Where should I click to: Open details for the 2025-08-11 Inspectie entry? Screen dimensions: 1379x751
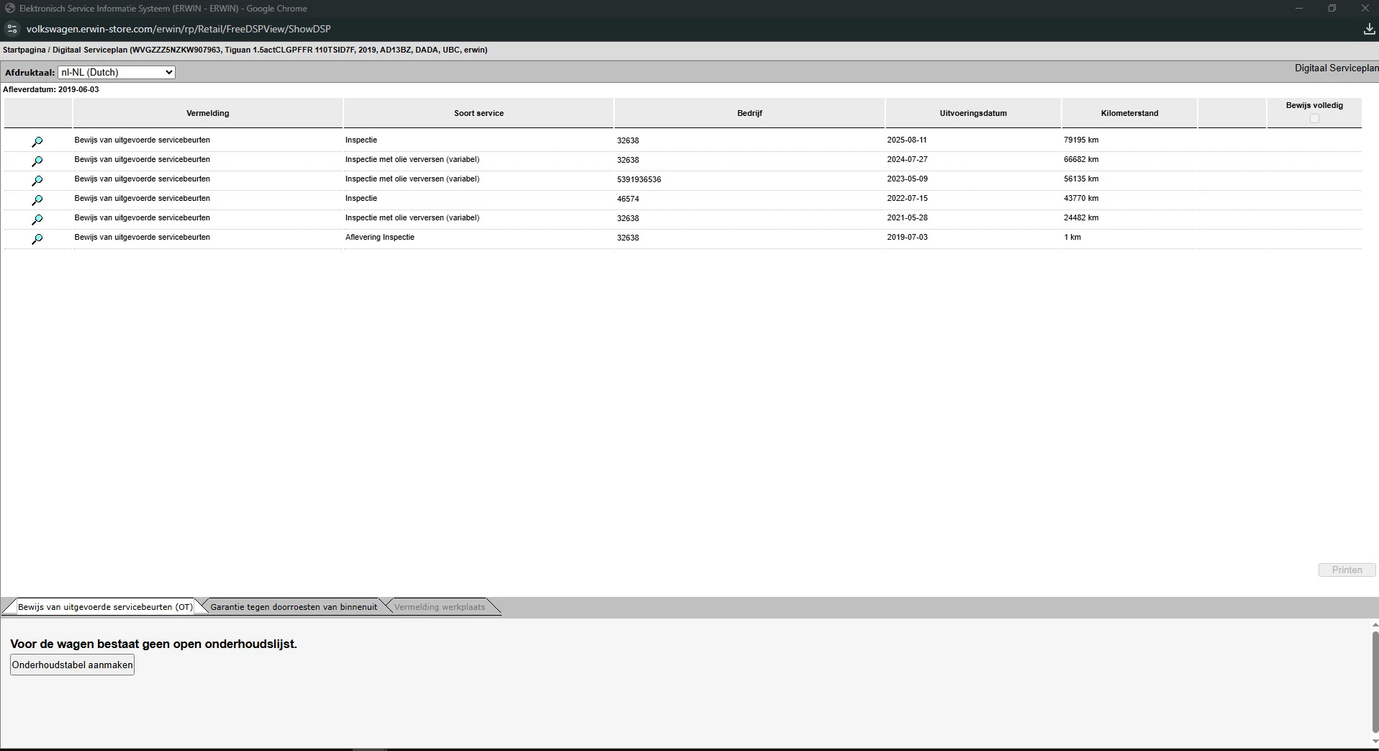[37, 142]
